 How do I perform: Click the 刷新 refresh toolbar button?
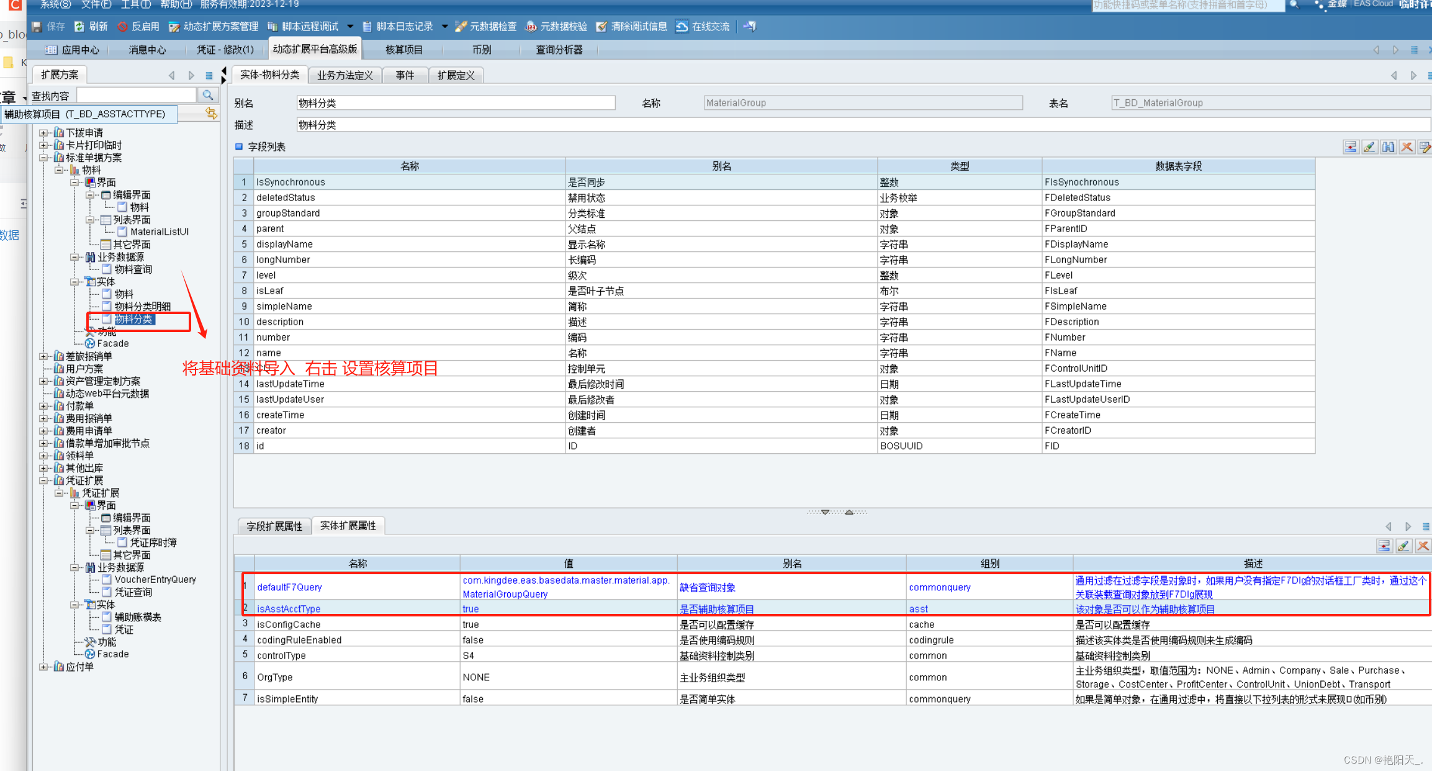(x=91, y=27)
